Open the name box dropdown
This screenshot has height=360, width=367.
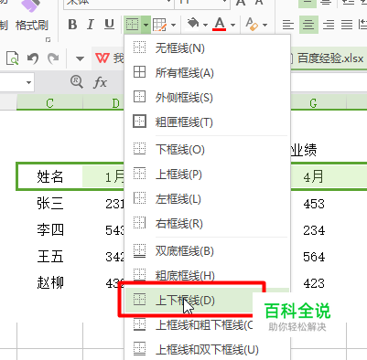tap(28, 82)
